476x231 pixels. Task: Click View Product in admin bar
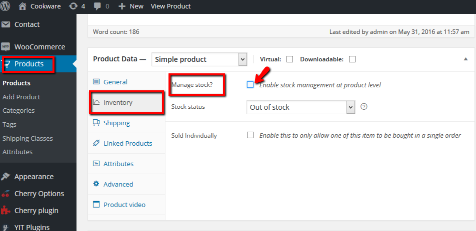(170, 6)
